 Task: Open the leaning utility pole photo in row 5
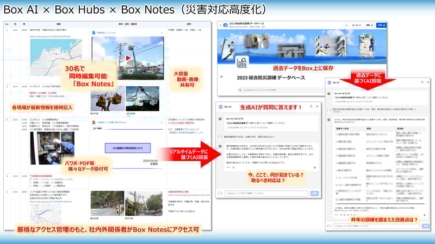[144, 203]
